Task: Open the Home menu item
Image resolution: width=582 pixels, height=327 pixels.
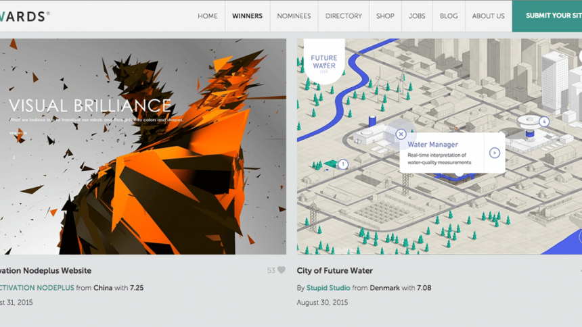Action: (x=208, y=16)
